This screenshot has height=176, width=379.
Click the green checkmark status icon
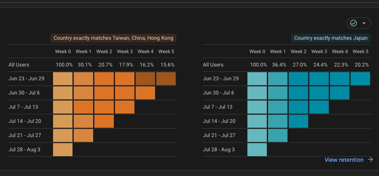[x=353, y=23]
